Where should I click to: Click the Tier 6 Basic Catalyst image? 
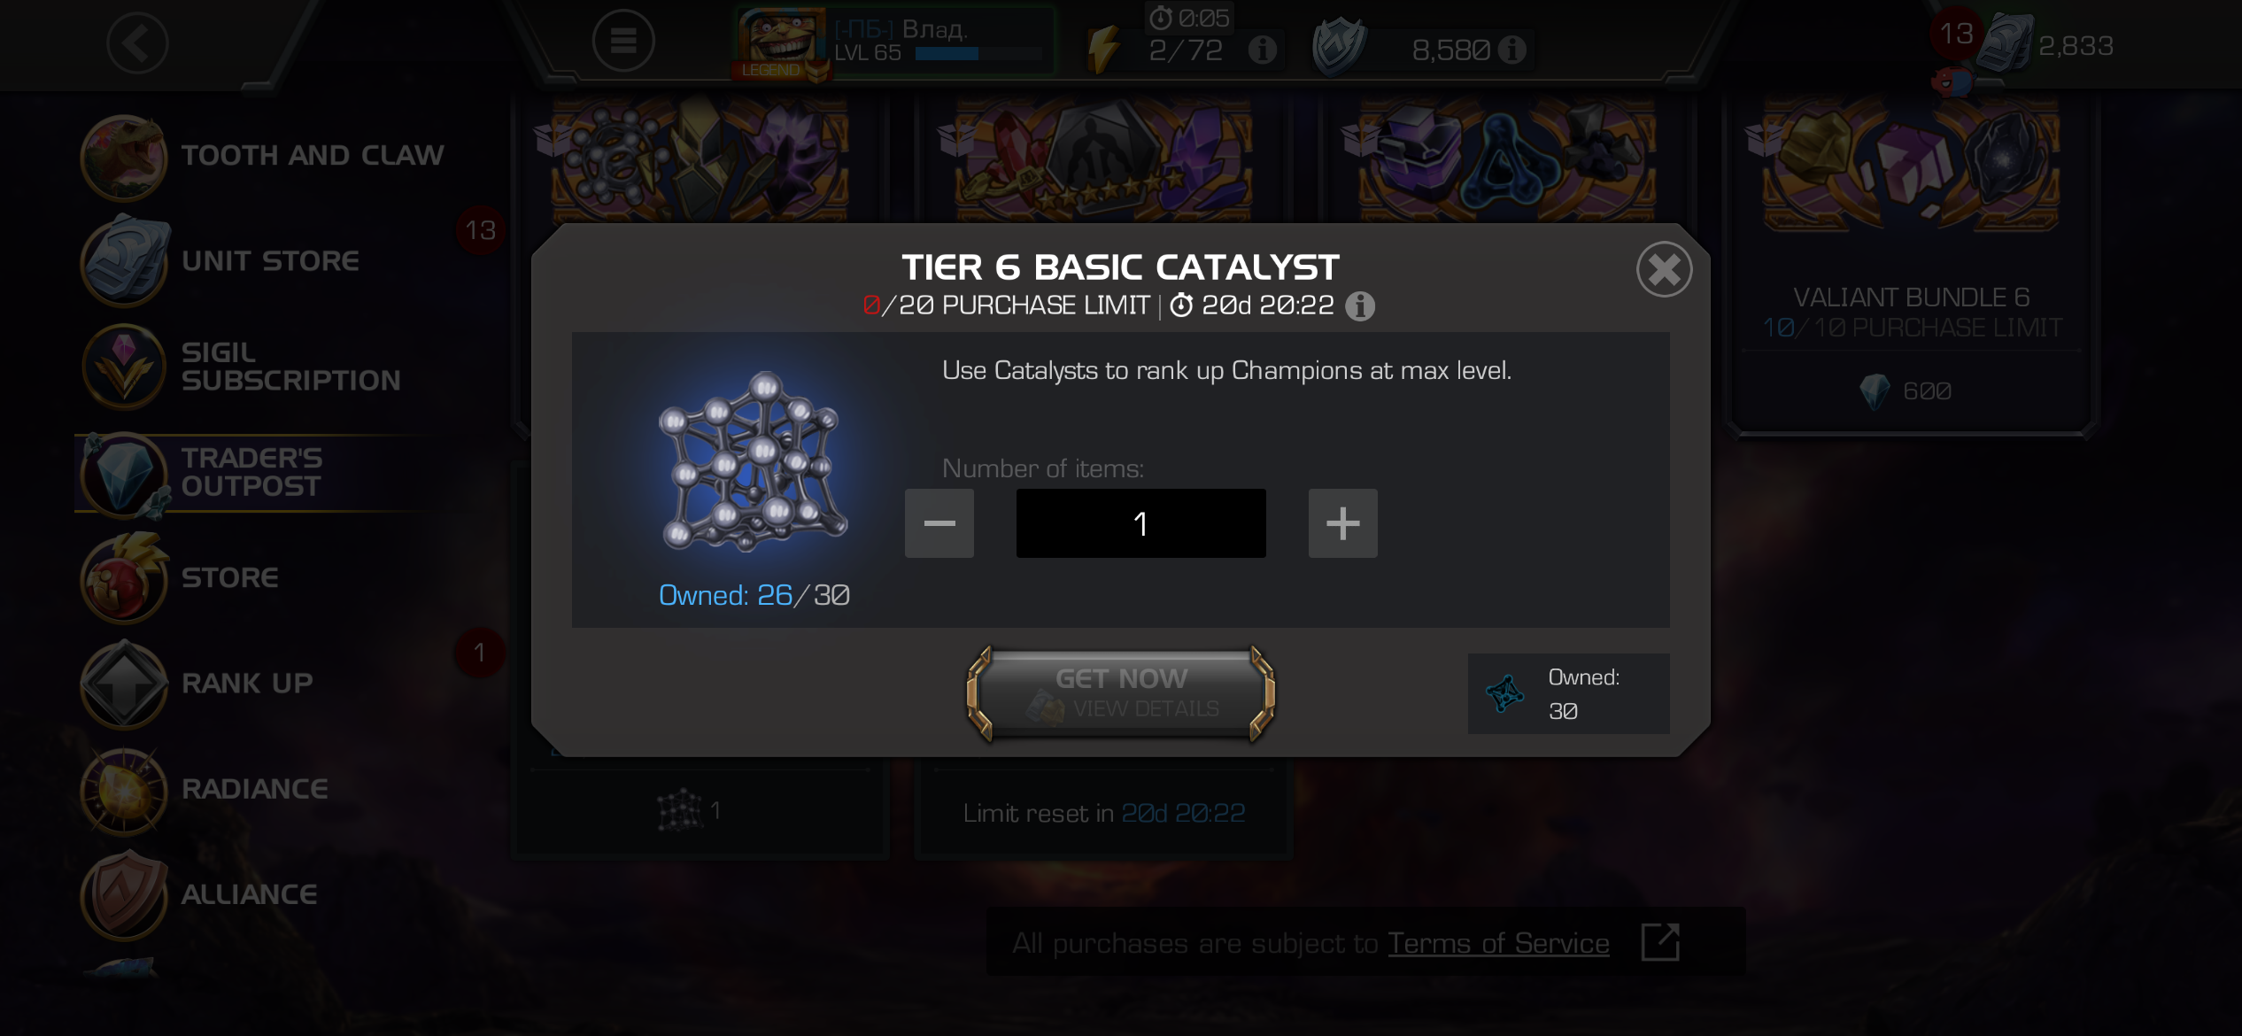[754, 462]
